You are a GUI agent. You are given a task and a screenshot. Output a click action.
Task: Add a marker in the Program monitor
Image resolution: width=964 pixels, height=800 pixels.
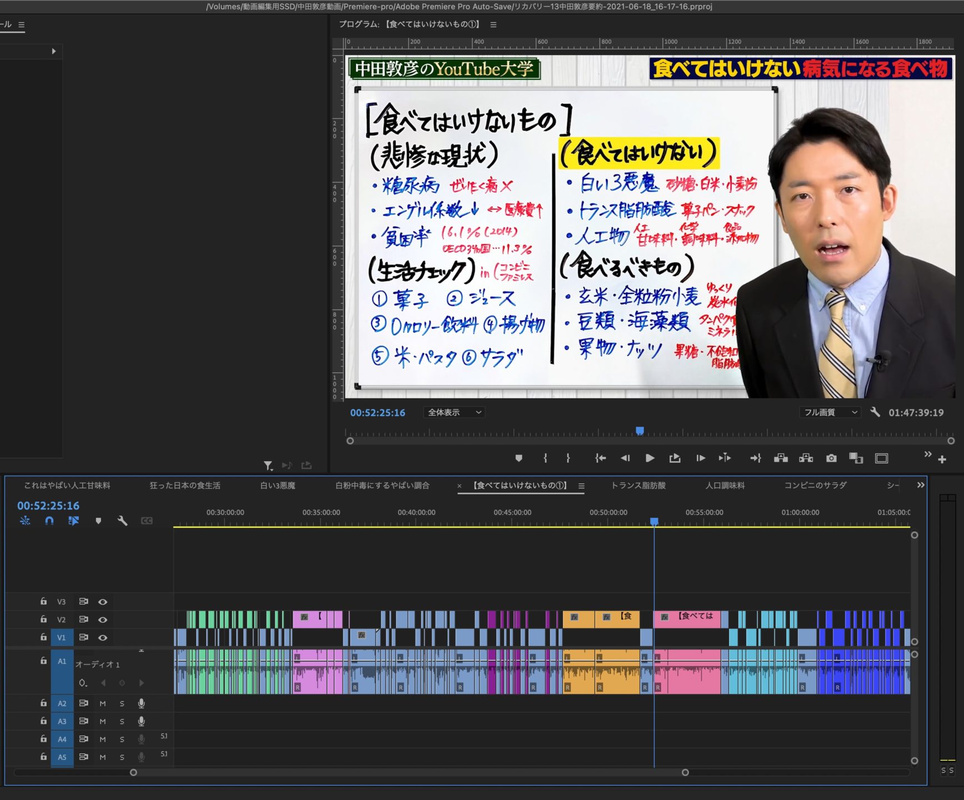point(518,458)
